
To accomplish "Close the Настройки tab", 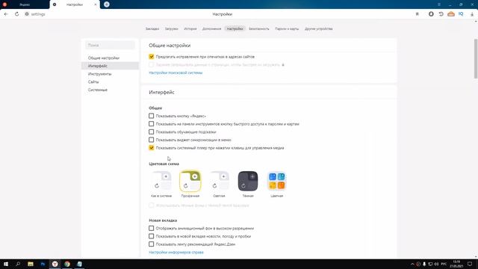I will pyautogui.click(x=96, y=4).
